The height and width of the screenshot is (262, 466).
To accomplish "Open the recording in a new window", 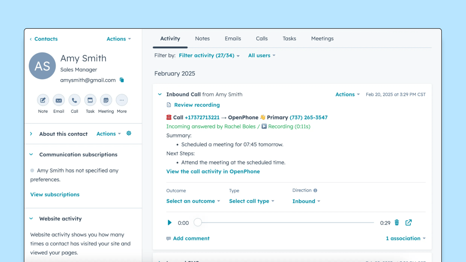I will coord(408,222).
